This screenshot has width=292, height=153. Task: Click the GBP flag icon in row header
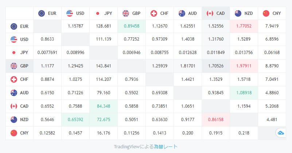[x=14, y=66]
